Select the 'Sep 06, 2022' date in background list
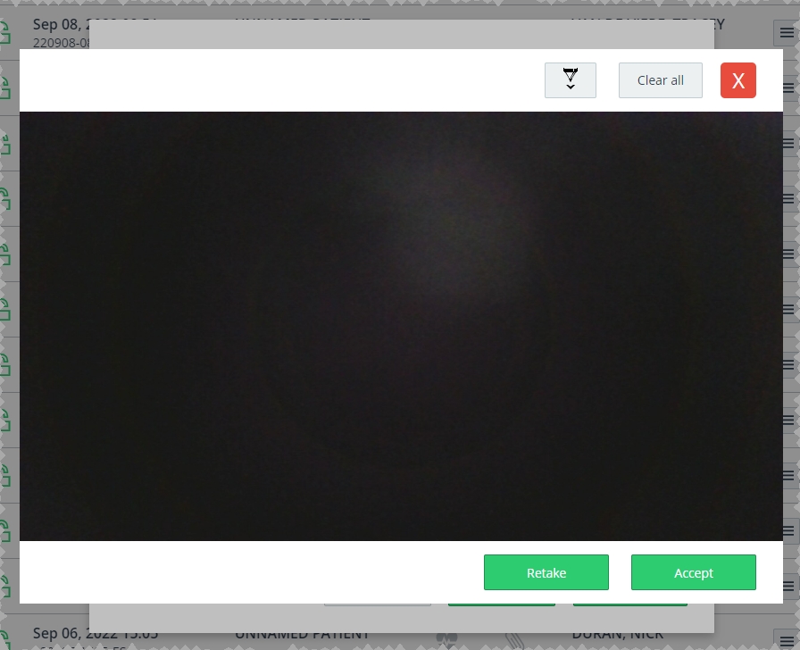Image resolution: width=800 pixels, height=650 pixels. (x=96, y=634)
